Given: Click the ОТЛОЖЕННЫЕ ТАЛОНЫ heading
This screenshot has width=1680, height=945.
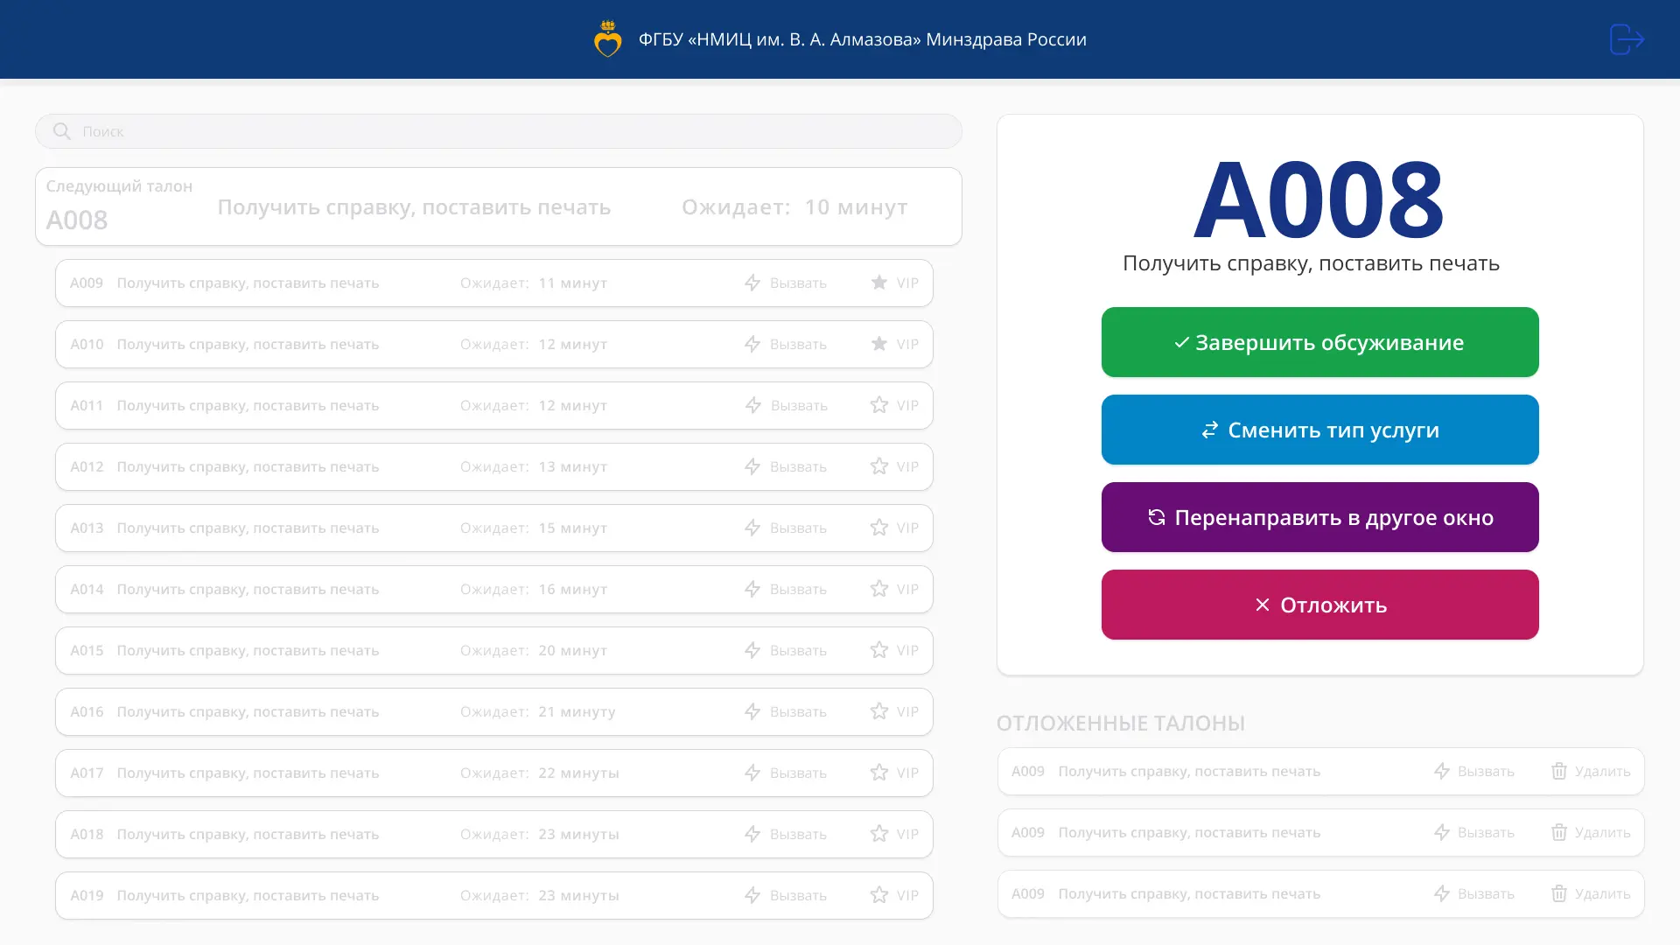Looking at the screenshot, I should [x=1121, y=723].
